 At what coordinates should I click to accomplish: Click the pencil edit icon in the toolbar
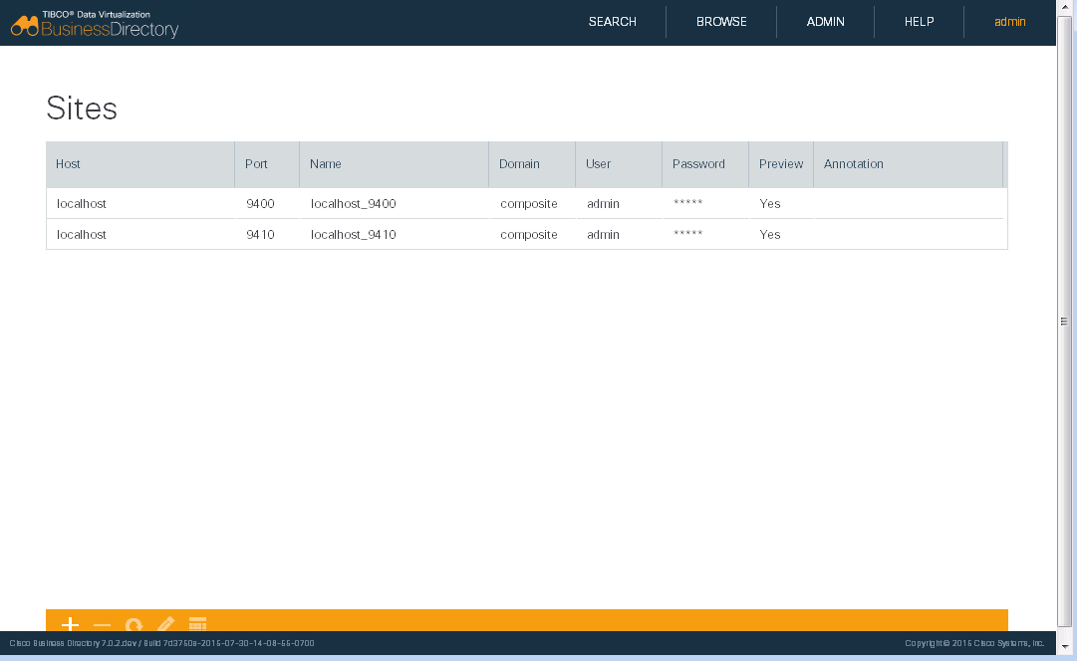point(165,623)
